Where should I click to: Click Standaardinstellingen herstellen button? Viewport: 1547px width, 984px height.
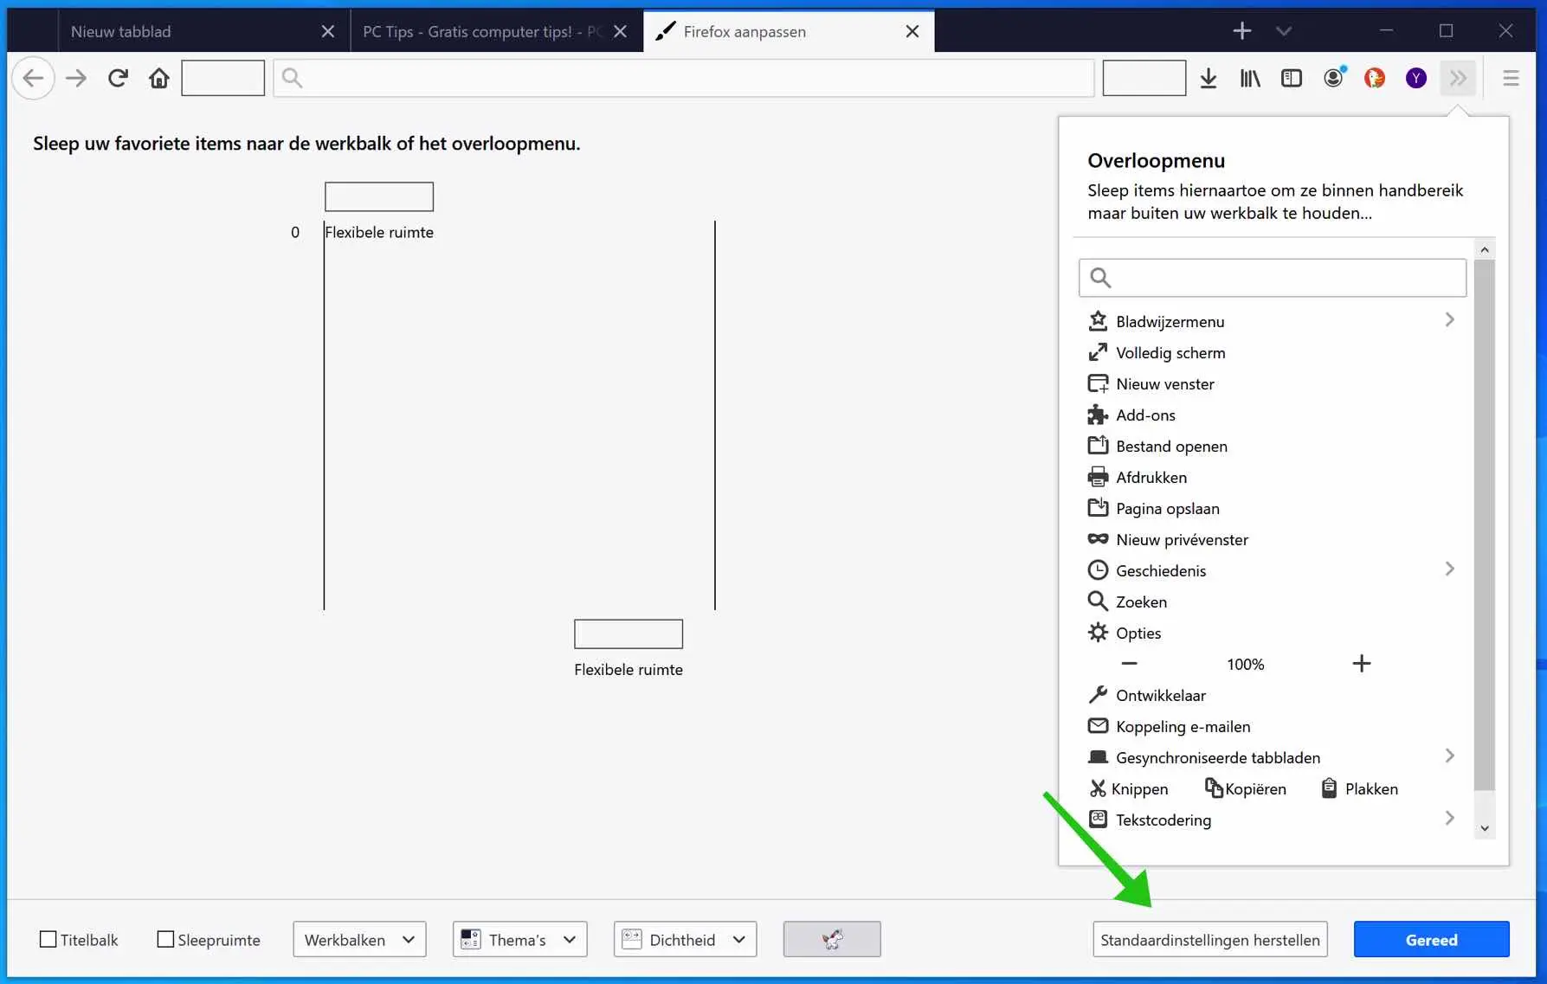[x=1210, y=939]
